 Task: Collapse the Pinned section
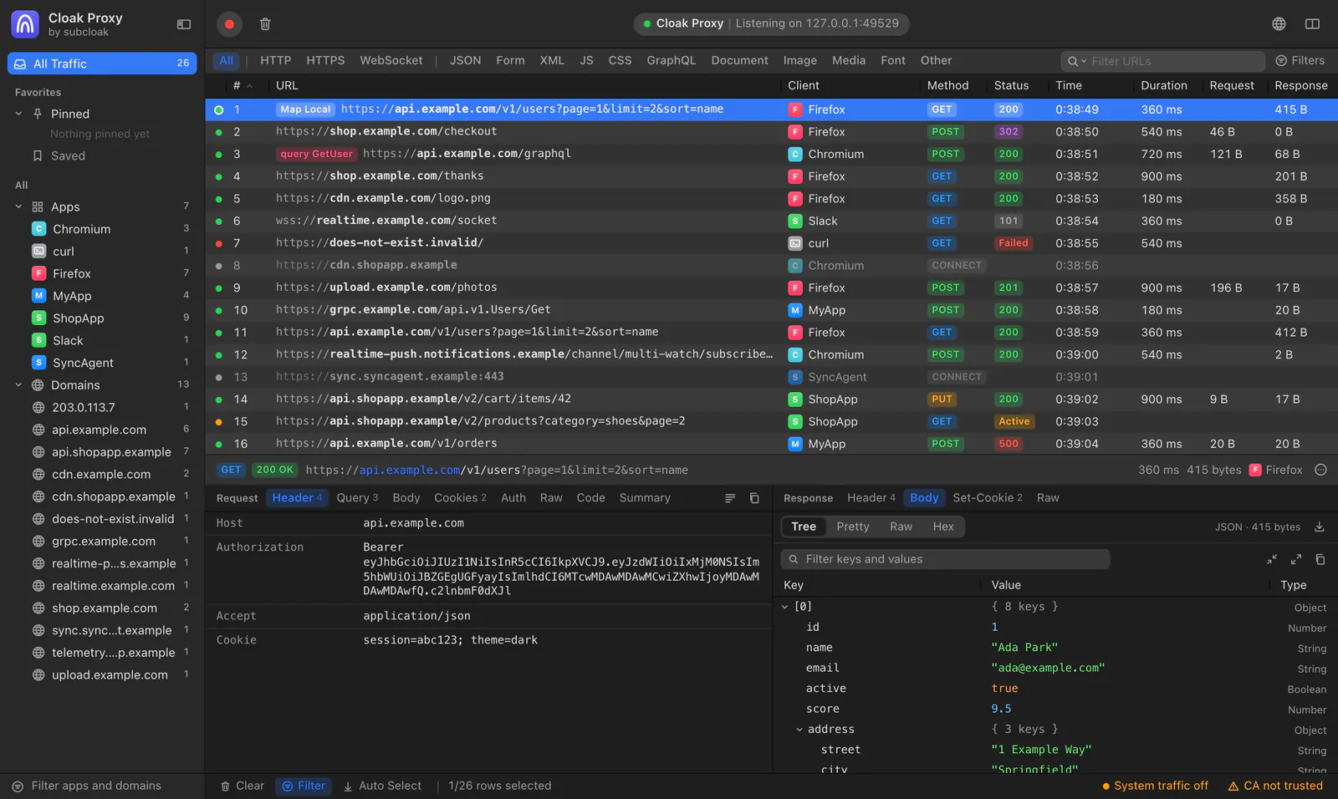click(x=18, y=114)
